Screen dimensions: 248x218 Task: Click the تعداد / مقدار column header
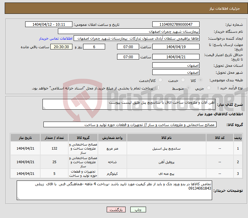[54, 138]
